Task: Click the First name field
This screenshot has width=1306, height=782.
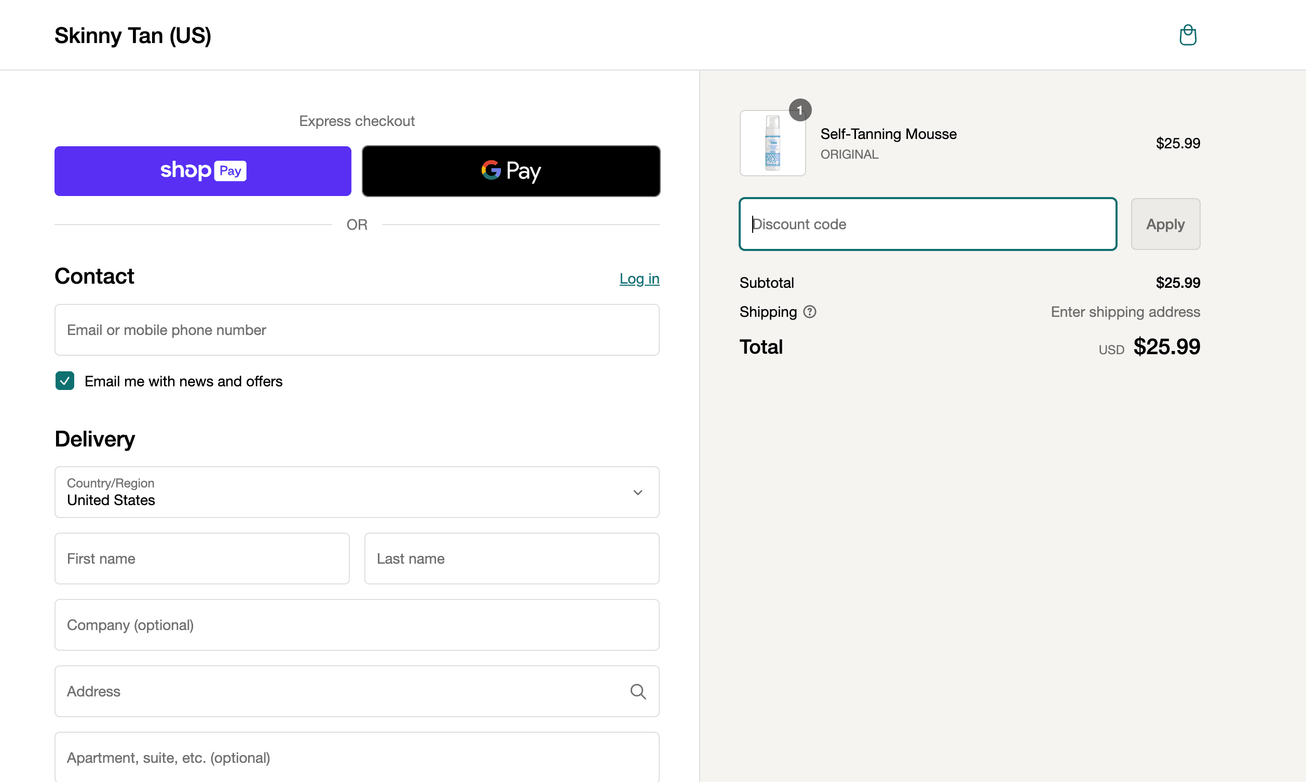Action: (202, 558)
